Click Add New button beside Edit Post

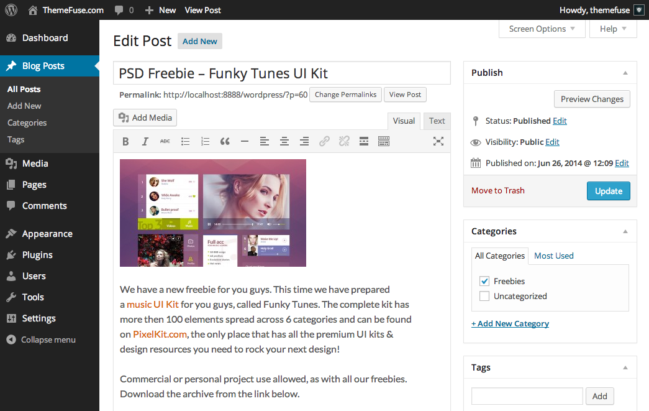pyautogui.click(x=200, y=41)
